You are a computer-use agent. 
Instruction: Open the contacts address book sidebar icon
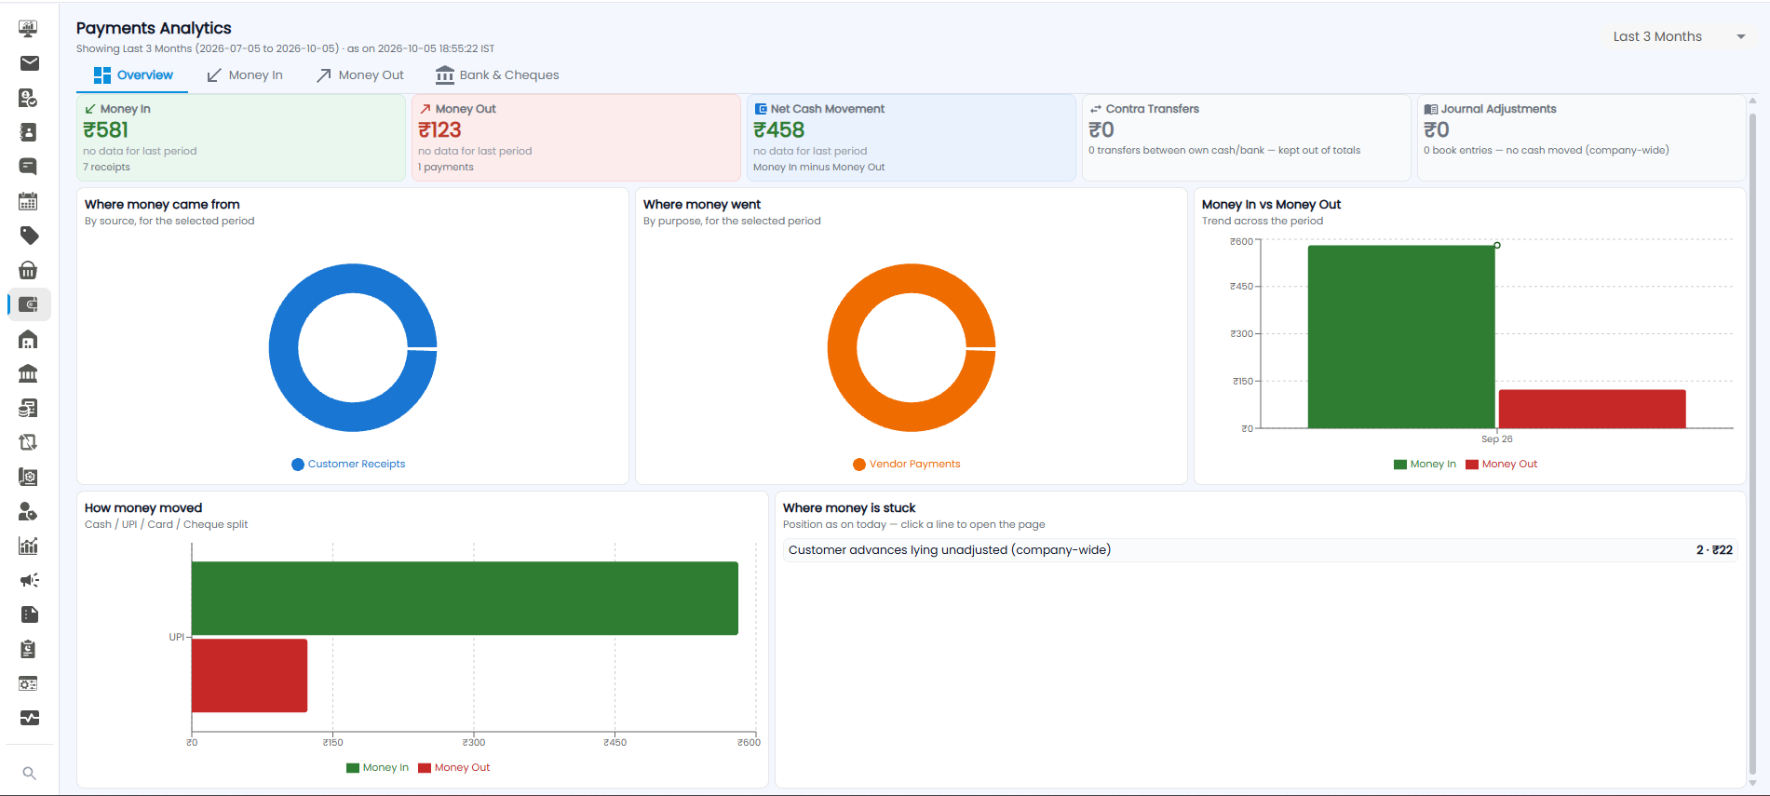pos(29,132)
